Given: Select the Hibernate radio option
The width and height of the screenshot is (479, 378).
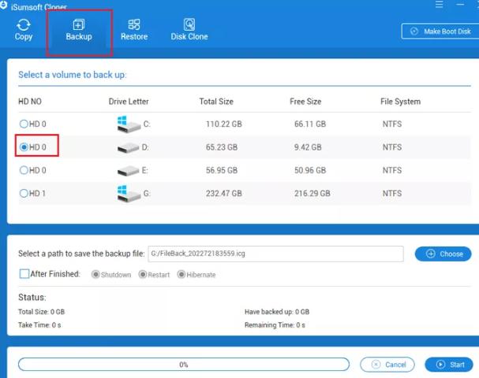Looking at the screenshot, I should click(x=181, y=275).
